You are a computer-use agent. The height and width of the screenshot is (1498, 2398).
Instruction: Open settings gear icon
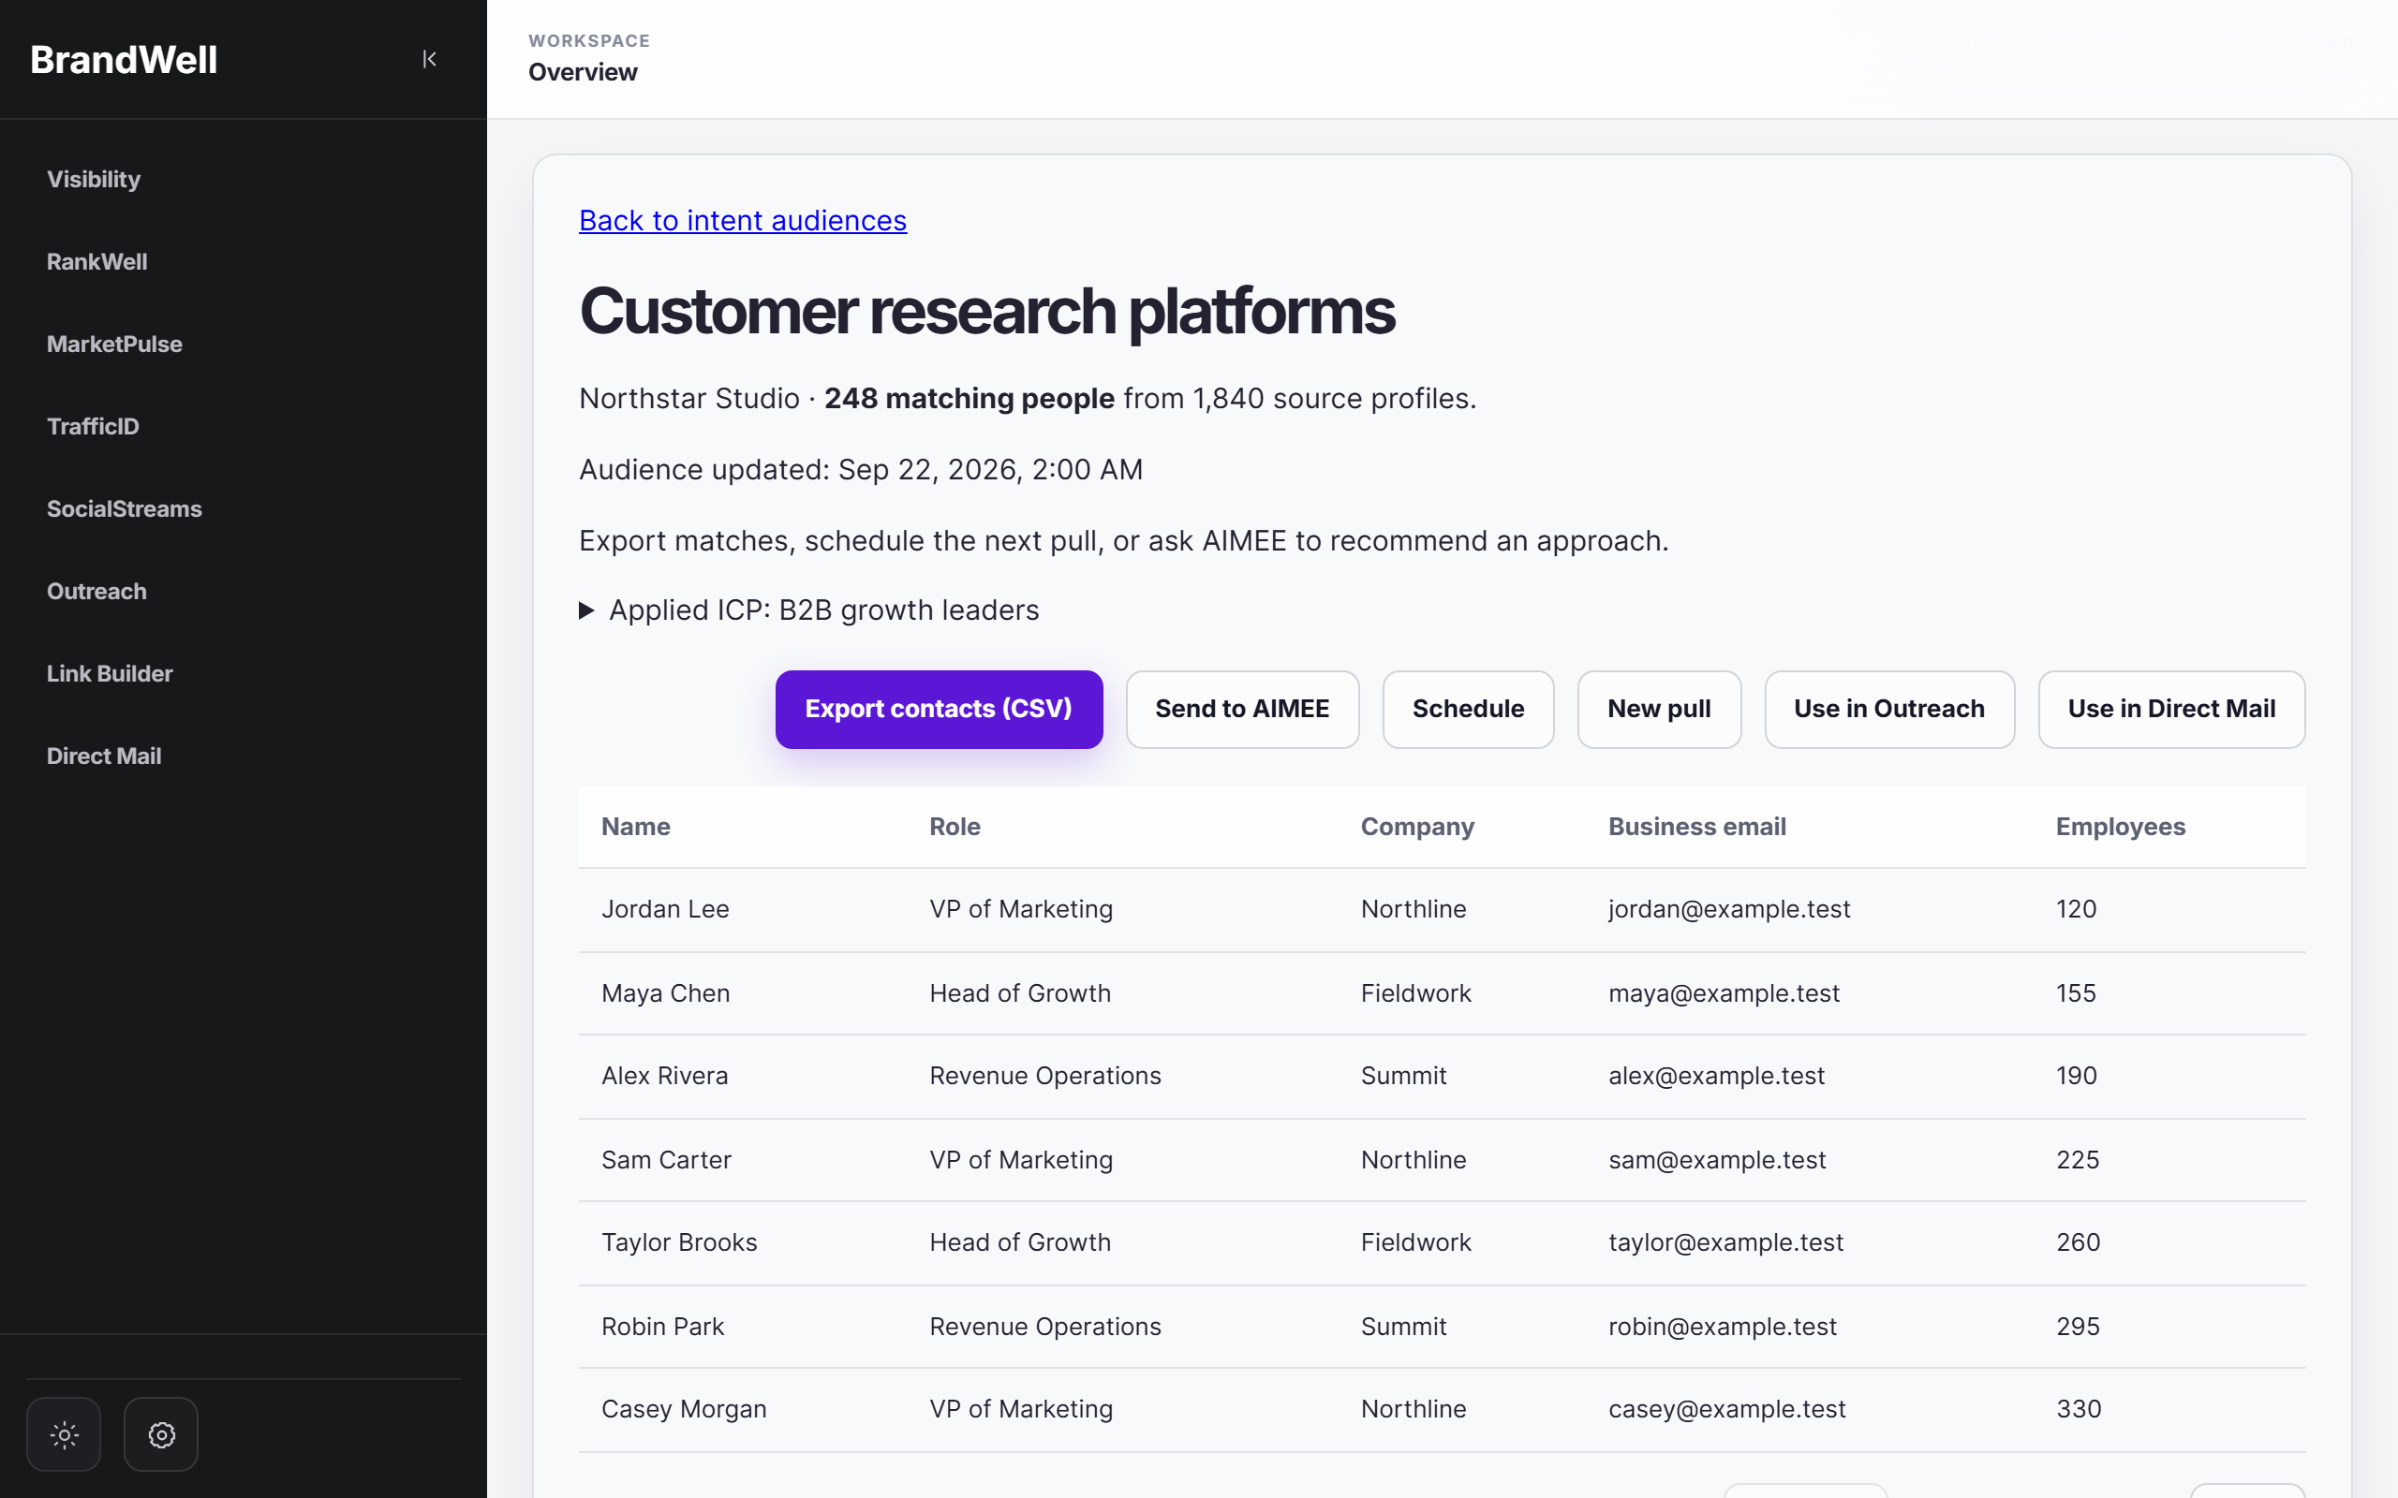pos(161,1433)
